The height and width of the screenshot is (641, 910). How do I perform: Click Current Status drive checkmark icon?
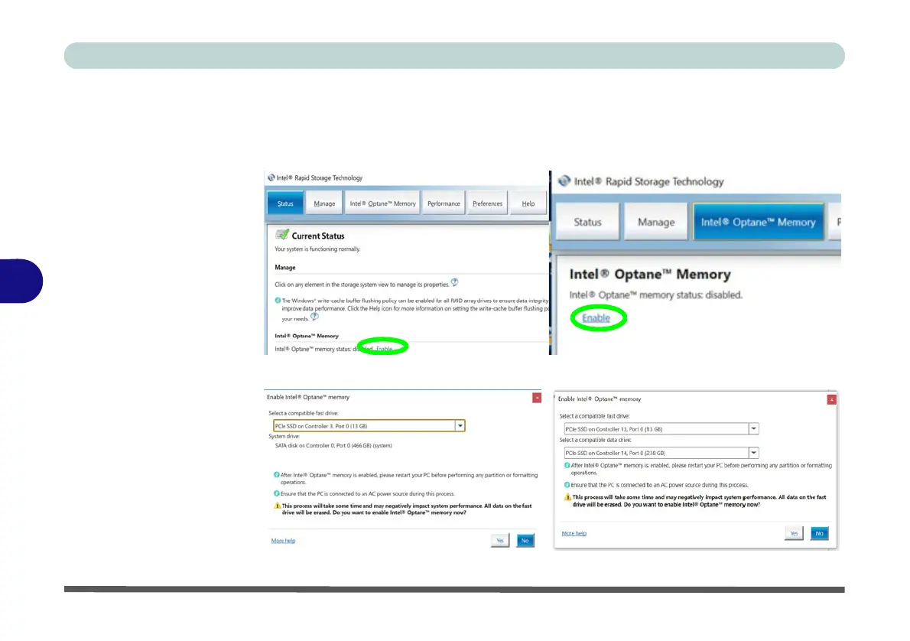282,235
